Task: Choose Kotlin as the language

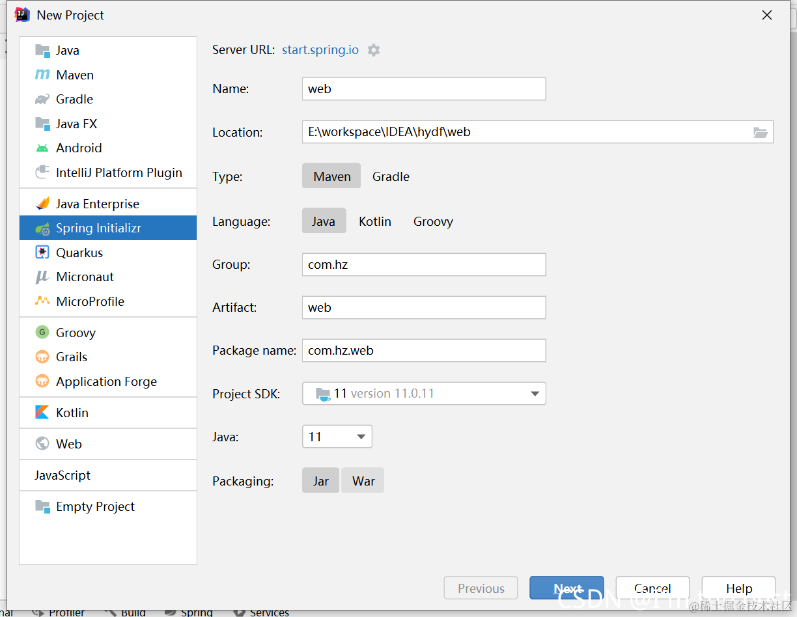Action: pos(375,221)
